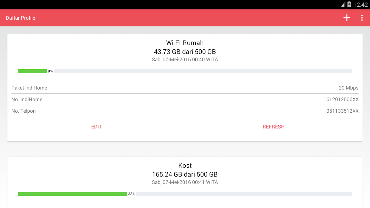
Task: Select the Paket IndiHome row
Action: (x=185, y=88)
